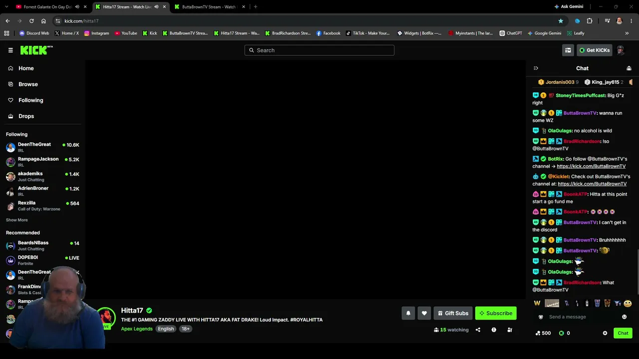Report the stream with exclamation icon
The height and width of the screenshot is (359, 639).
(x=494, y=330)
